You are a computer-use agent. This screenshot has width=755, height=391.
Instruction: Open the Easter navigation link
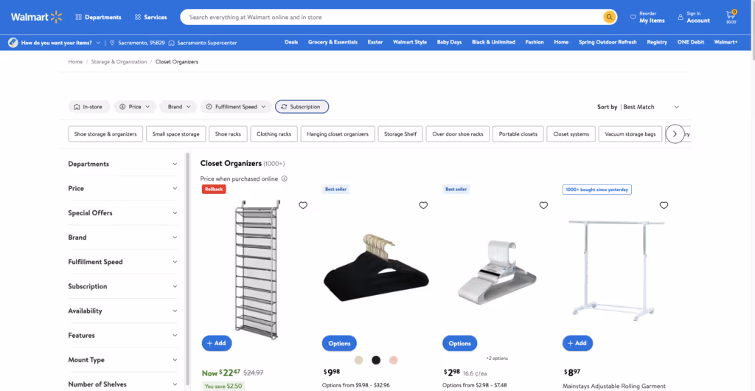(375, 42)
